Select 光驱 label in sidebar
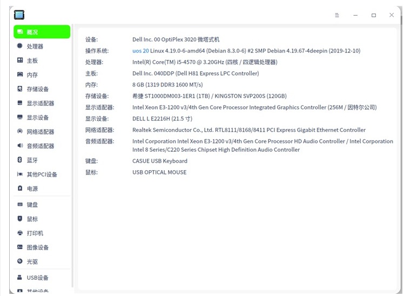This screenshot has width=404, height=296. tap(32, 262)
